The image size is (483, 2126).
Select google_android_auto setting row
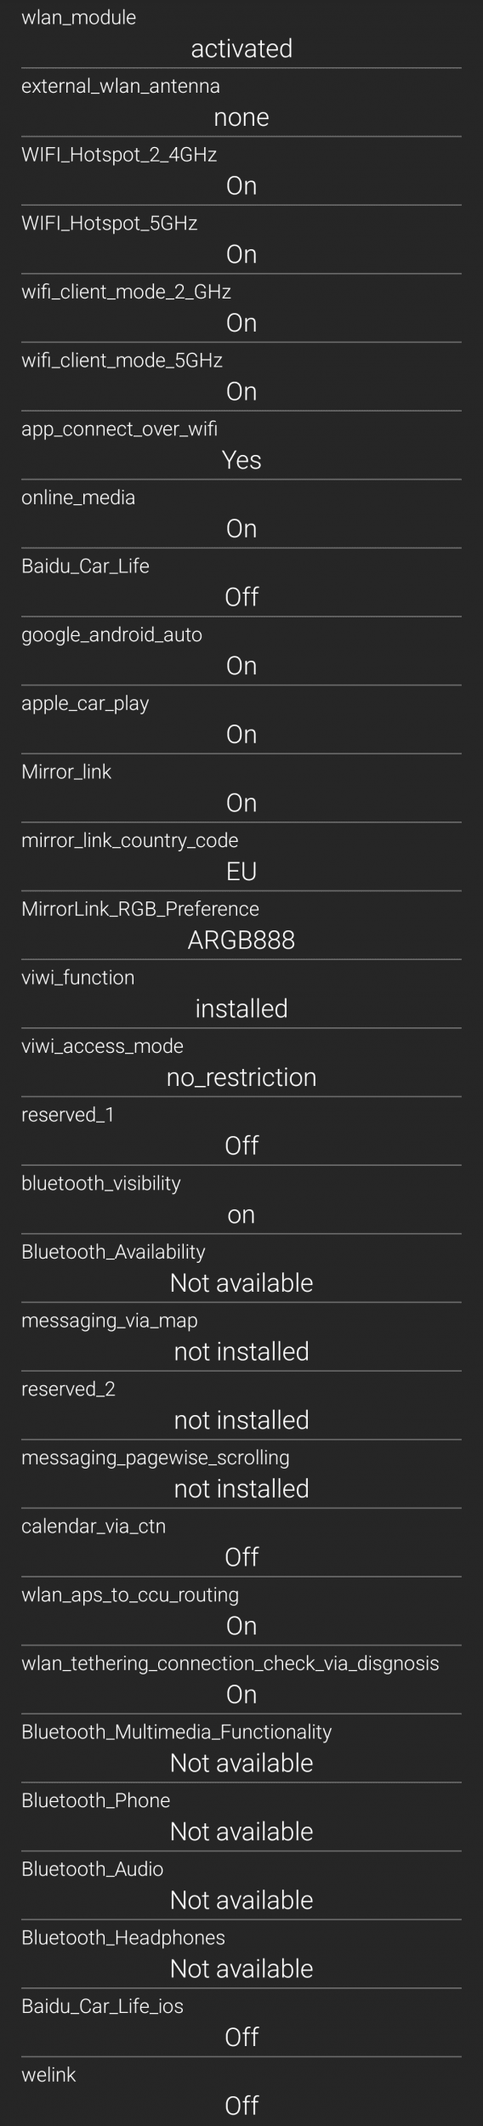pos(241,651)
